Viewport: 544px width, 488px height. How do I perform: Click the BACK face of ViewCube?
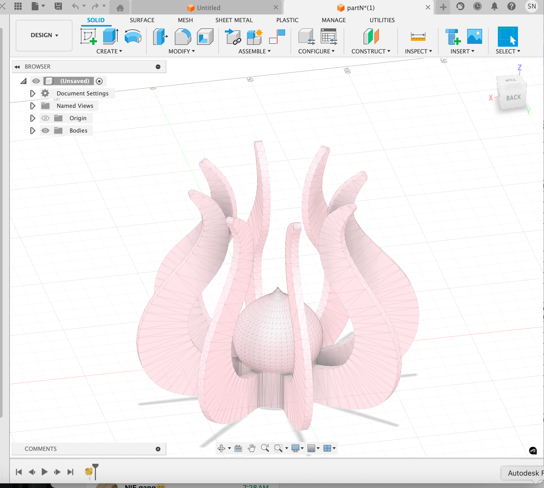click(x=513, y=97)
